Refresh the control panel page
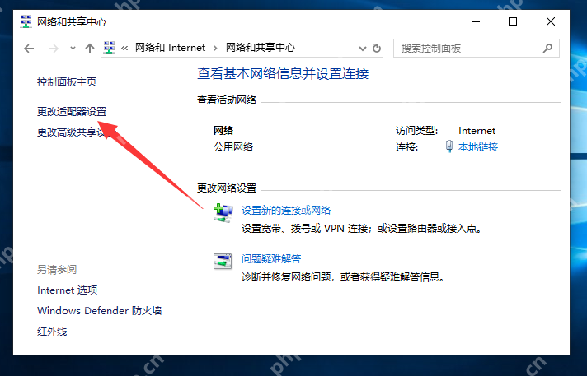The width and height of the screenshot is (587, 376). (x=377, y=49)
